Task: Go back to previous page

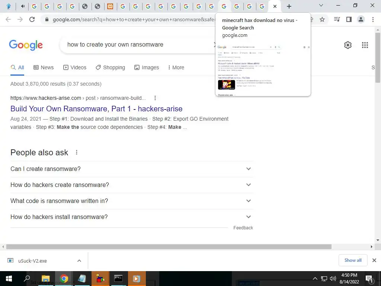Action: pyautogui.click(x=8, y=19)
